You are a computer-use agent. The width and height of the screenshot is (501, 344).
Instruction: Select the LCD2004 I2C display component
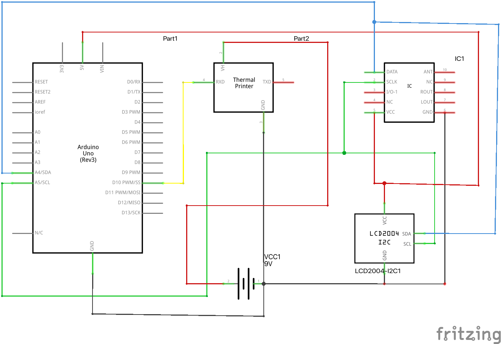click(x=384, y=238)
